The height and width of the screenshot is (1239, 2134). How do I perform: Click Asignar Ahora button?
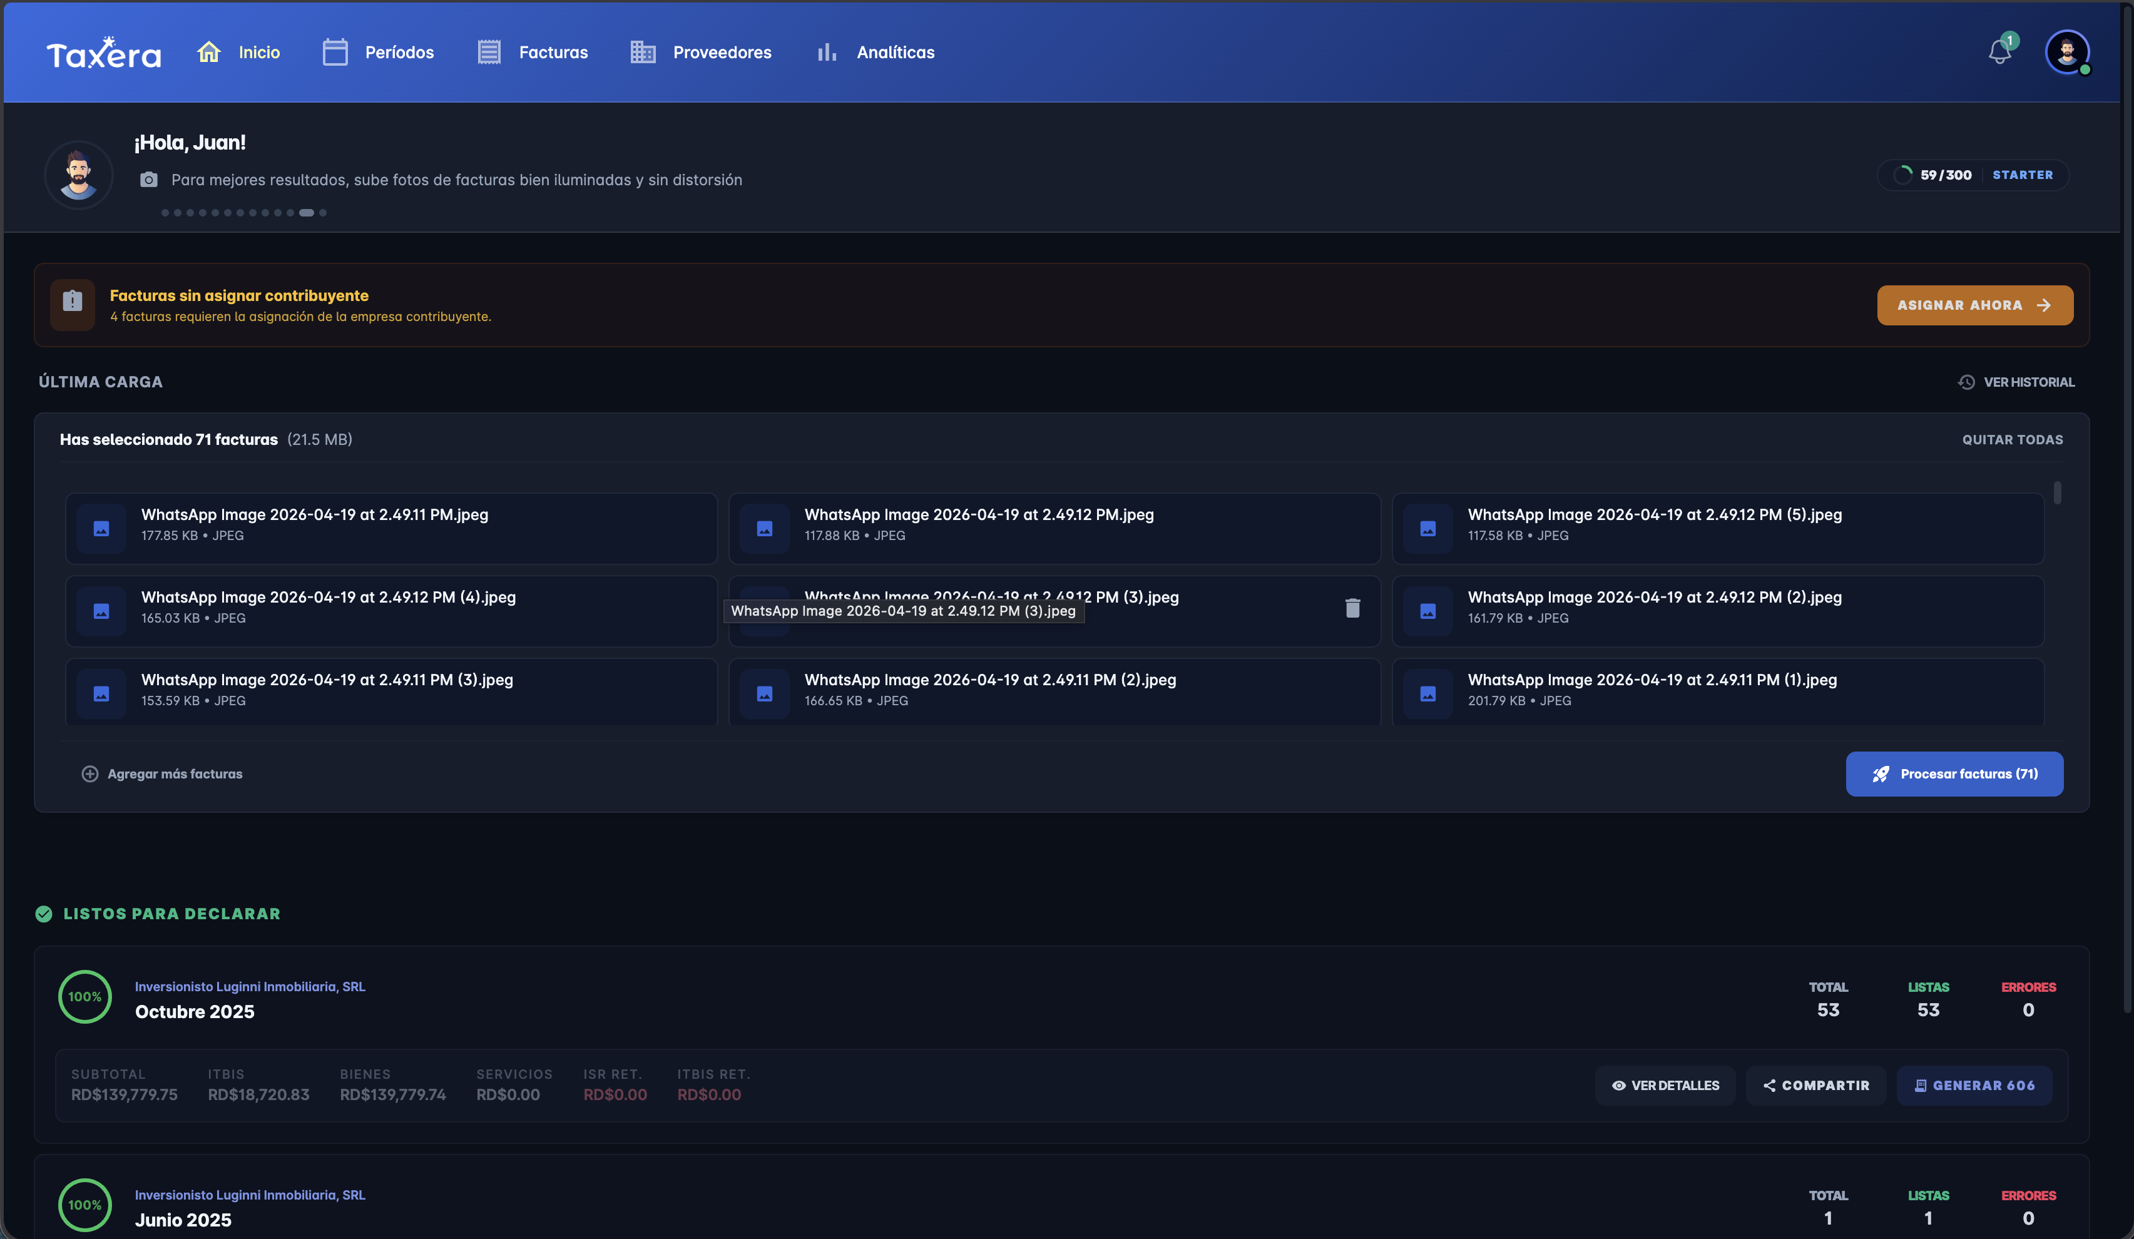[1975, 305]
